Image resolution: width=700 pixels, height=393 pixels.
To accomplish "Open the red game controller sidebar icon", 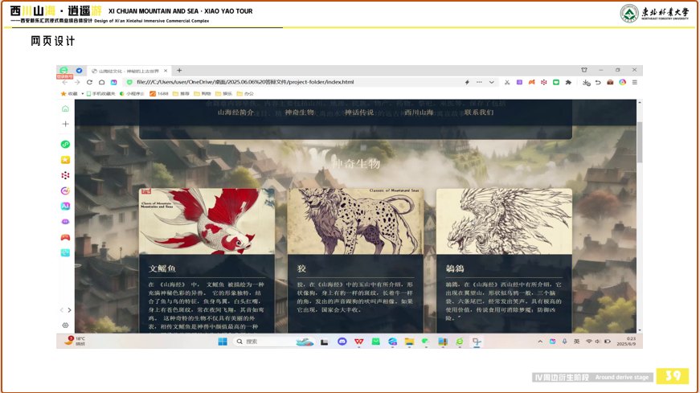I will tap(65, 237).
